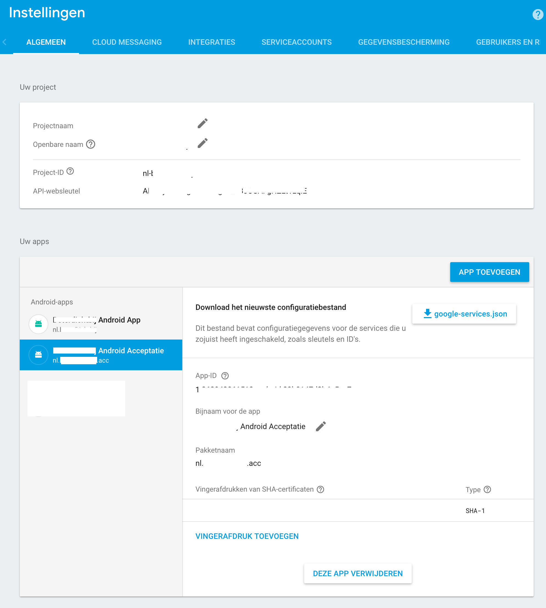Screen dimensions: 546x608
Task: Go to the Serviceaccounts tab
Action: tap(296, 42)
